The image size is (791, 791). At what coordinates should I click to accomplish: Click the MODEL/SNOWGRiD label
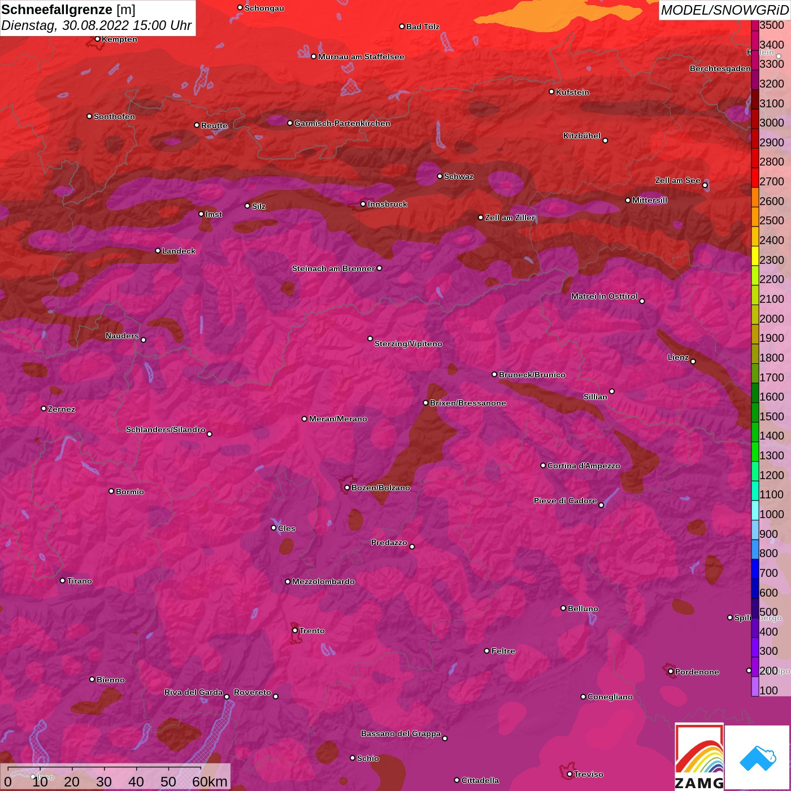pyautogui.click(x=724, y=10)
